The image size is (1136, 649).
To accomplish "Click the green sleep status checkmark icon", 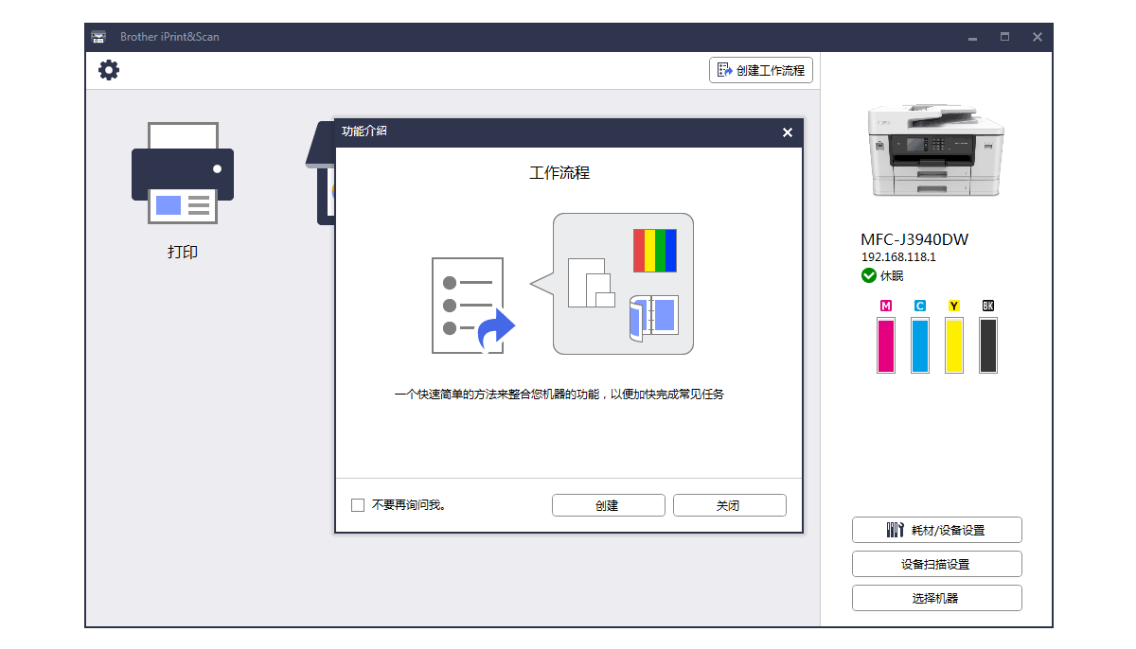I will (869, 275).
